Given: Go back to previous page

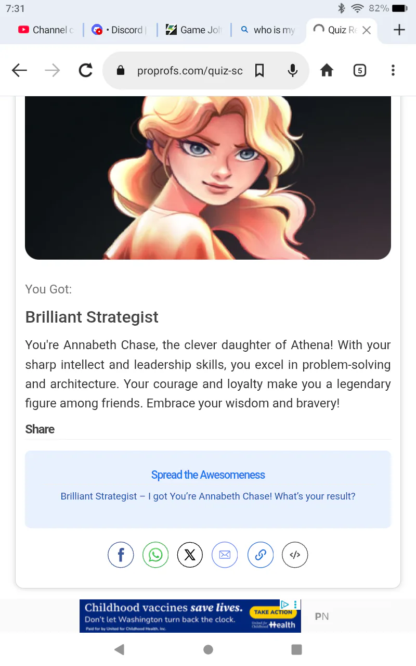Looking at the screenshot, I should point(19,70).
